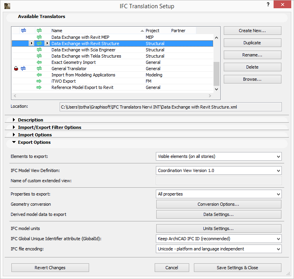The image size is (294, 279).
Task: Open the help question mark button
Action: click(268, 4)
